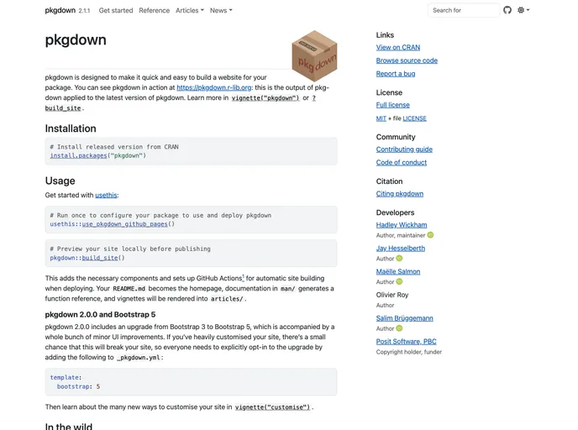Expand the News dropdown menu

coord(221,10)
